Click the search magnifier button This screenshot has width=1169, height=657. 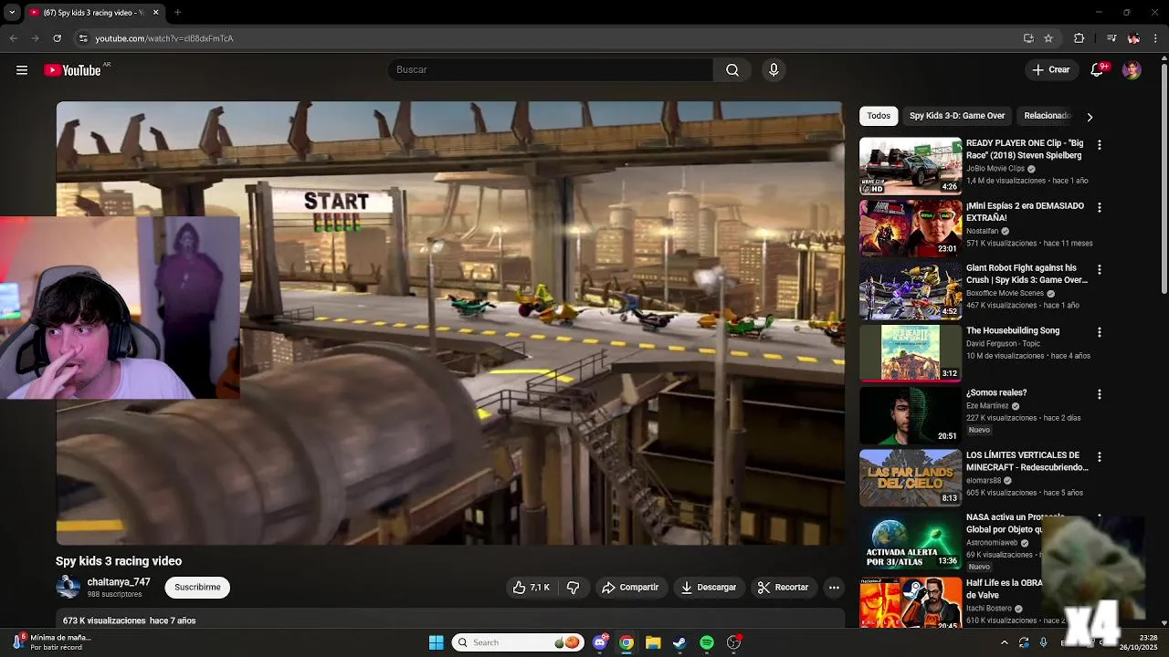732,70
